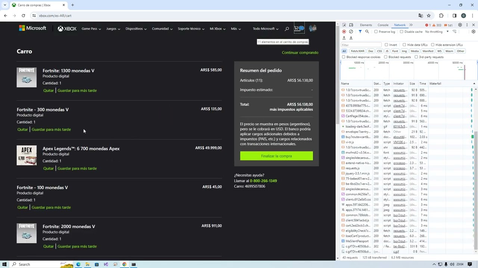Check Hide extension URLs
Screen dimensions: 478x268
point(433,45)
